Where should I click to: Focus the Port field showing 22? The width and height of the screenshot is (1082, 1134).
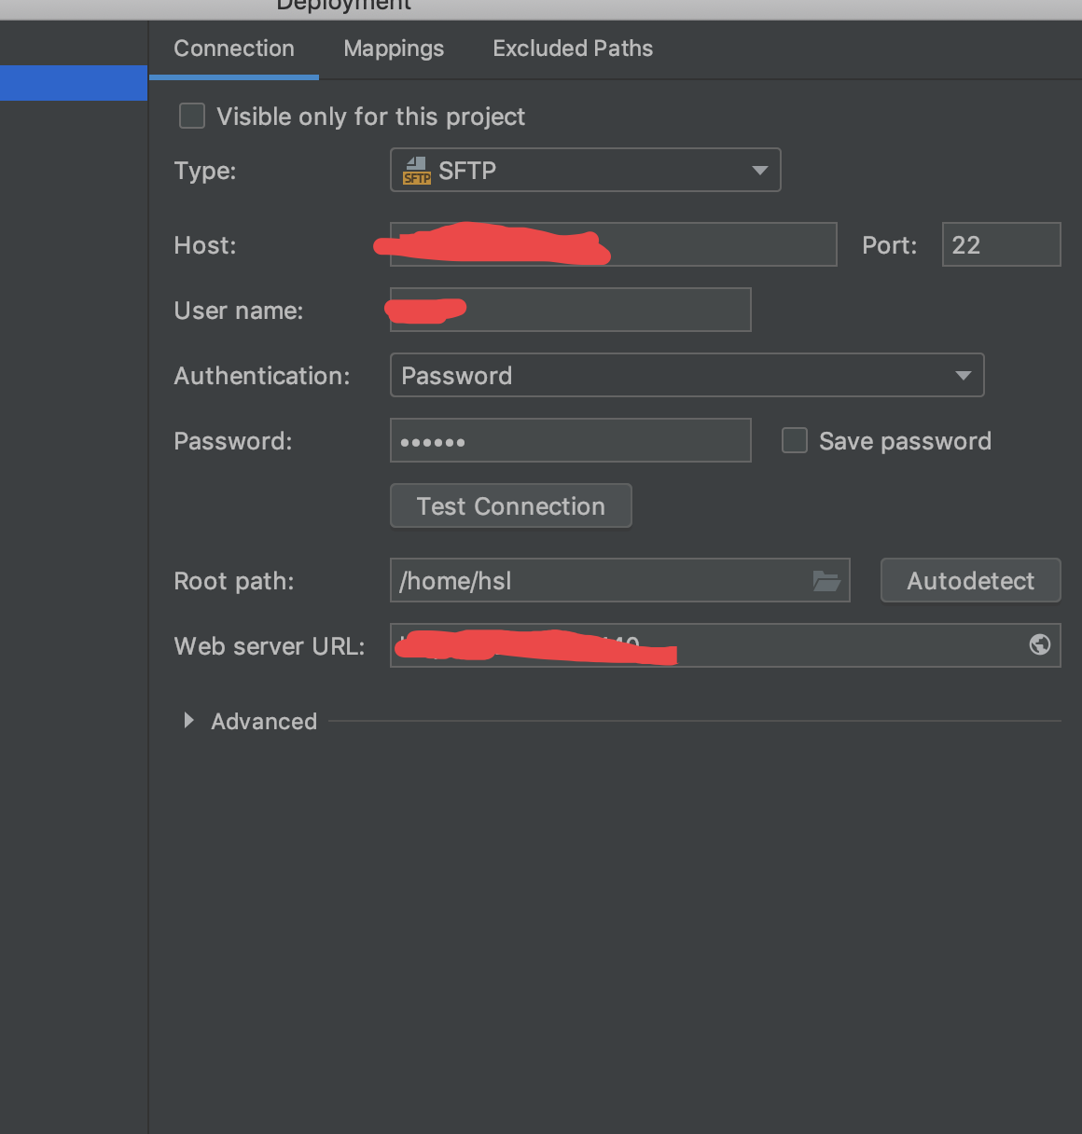pyautogui.click(x=1001, y=244)
